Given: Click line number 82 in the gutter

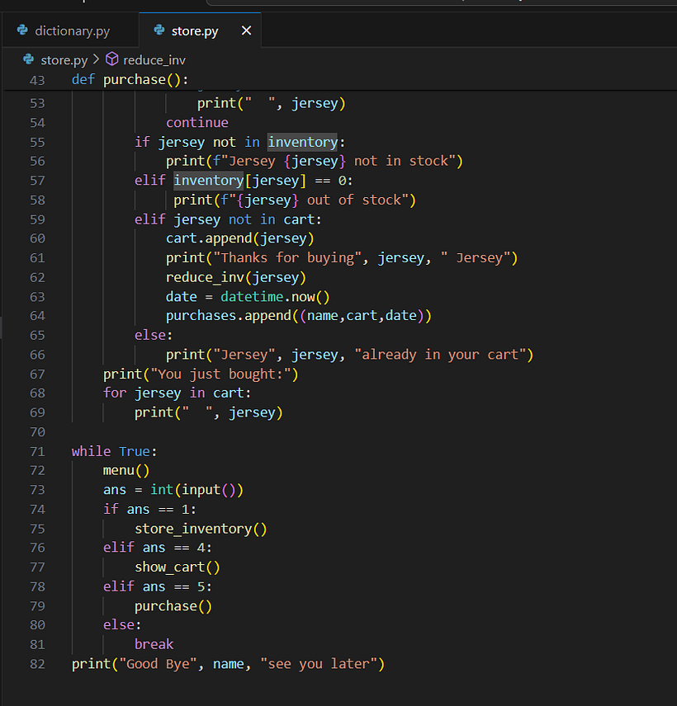Looking at the screenshot, I should (x=37, y=664).
